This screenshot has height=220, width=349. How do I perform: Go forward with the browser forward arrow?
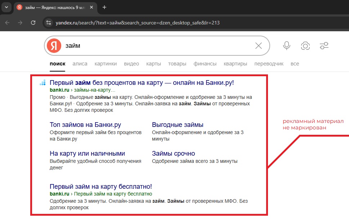(x=20, y=23)
